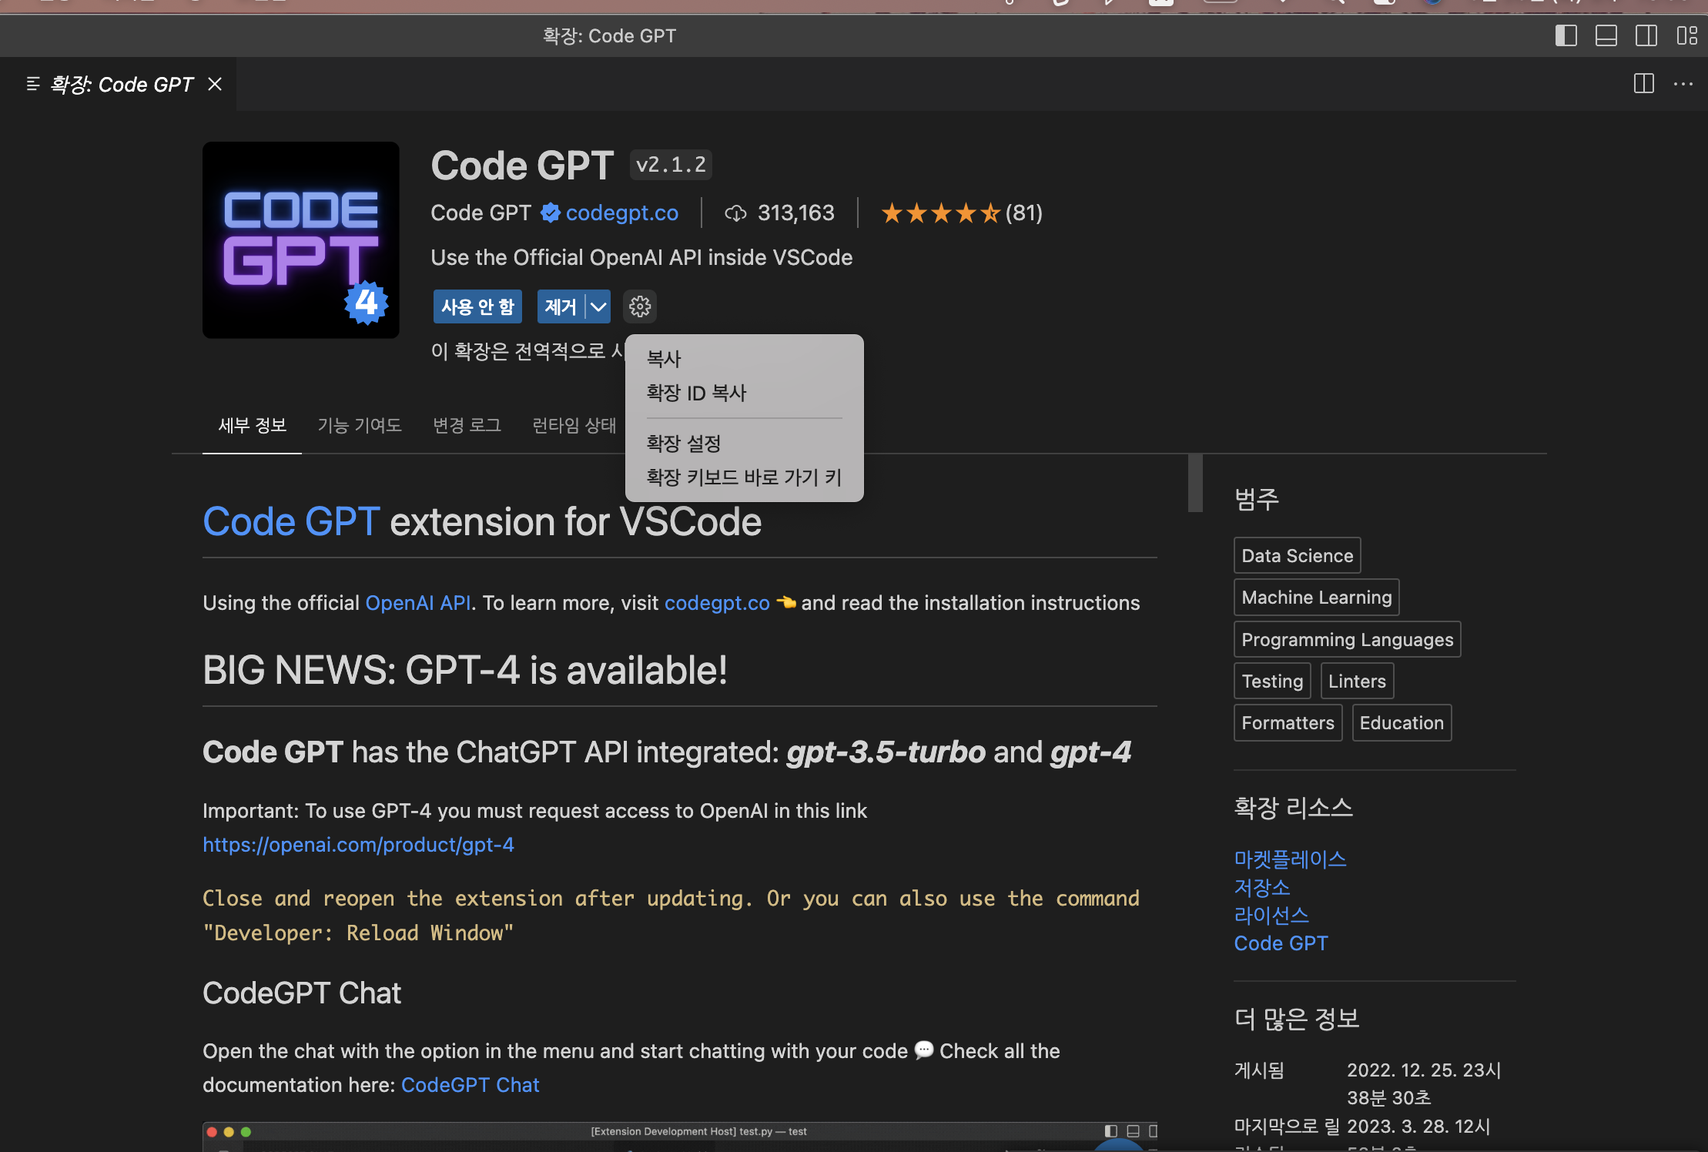The image size is (1708, 1152).
Task: Select 확장 키보드 바로 가기 키 entry
Action: pyautogui.click(x=743, y=477)
